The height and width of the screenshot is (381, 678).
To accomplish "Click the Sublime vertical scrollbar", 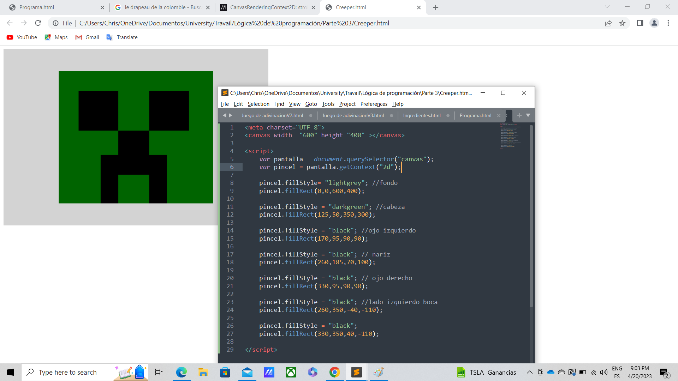I will [x=531, y=216].
